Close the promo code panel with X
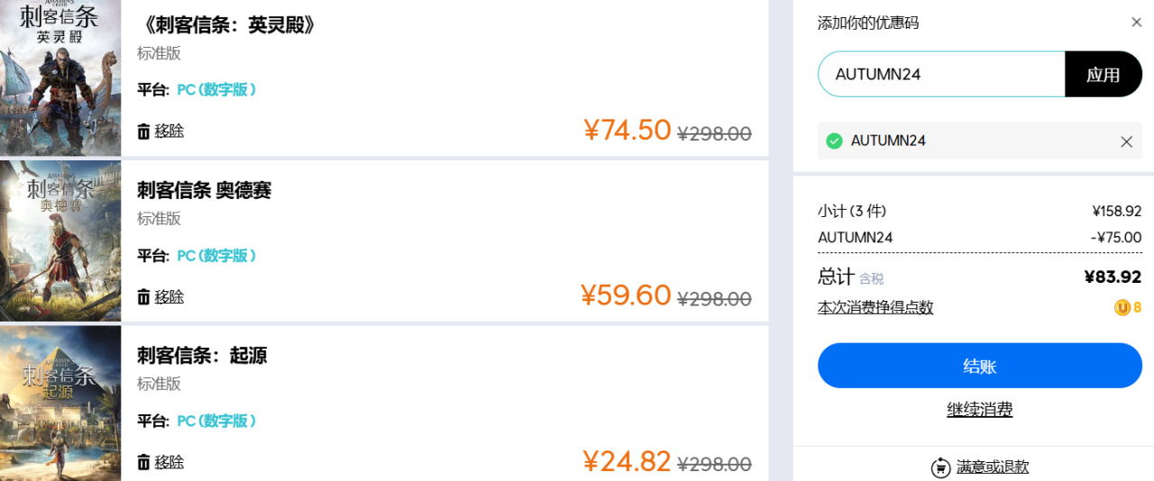This screenshot has height=481, width=1154. (1136, 23)
